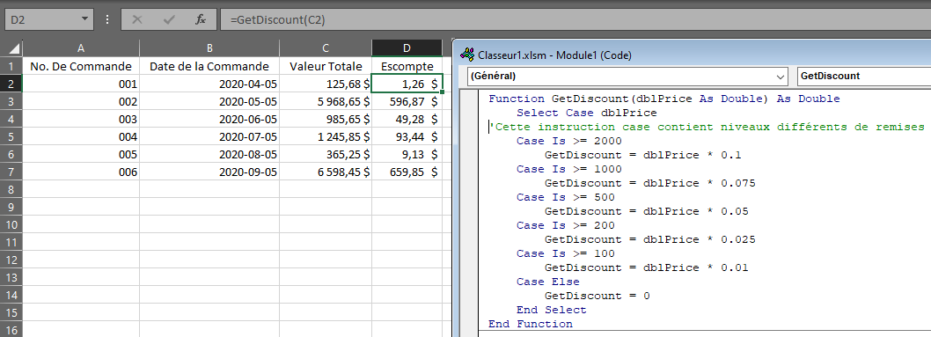Click the VBA module icon in code window title
The image size is (931, 337).
click(468, 55)
